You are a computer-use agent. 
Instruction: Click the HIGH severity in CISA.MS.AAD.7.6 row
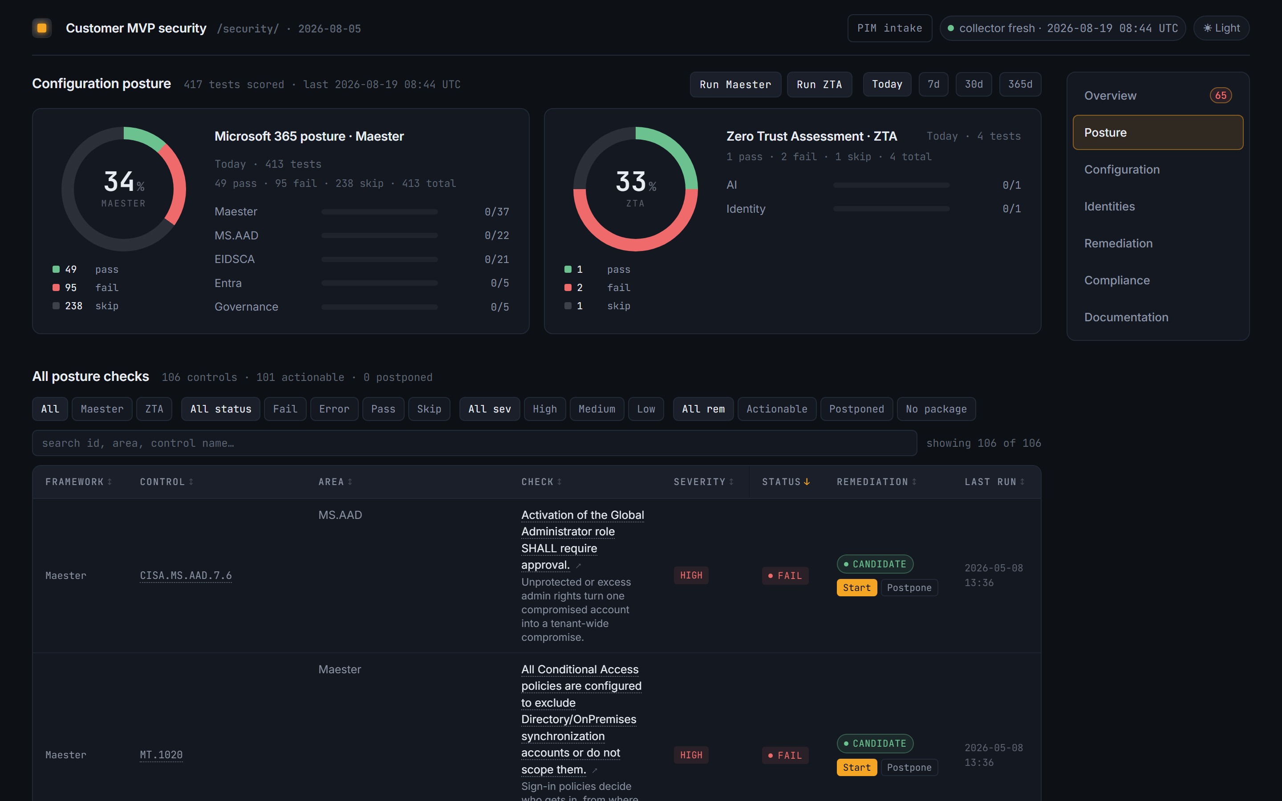[x=691, y=575]
